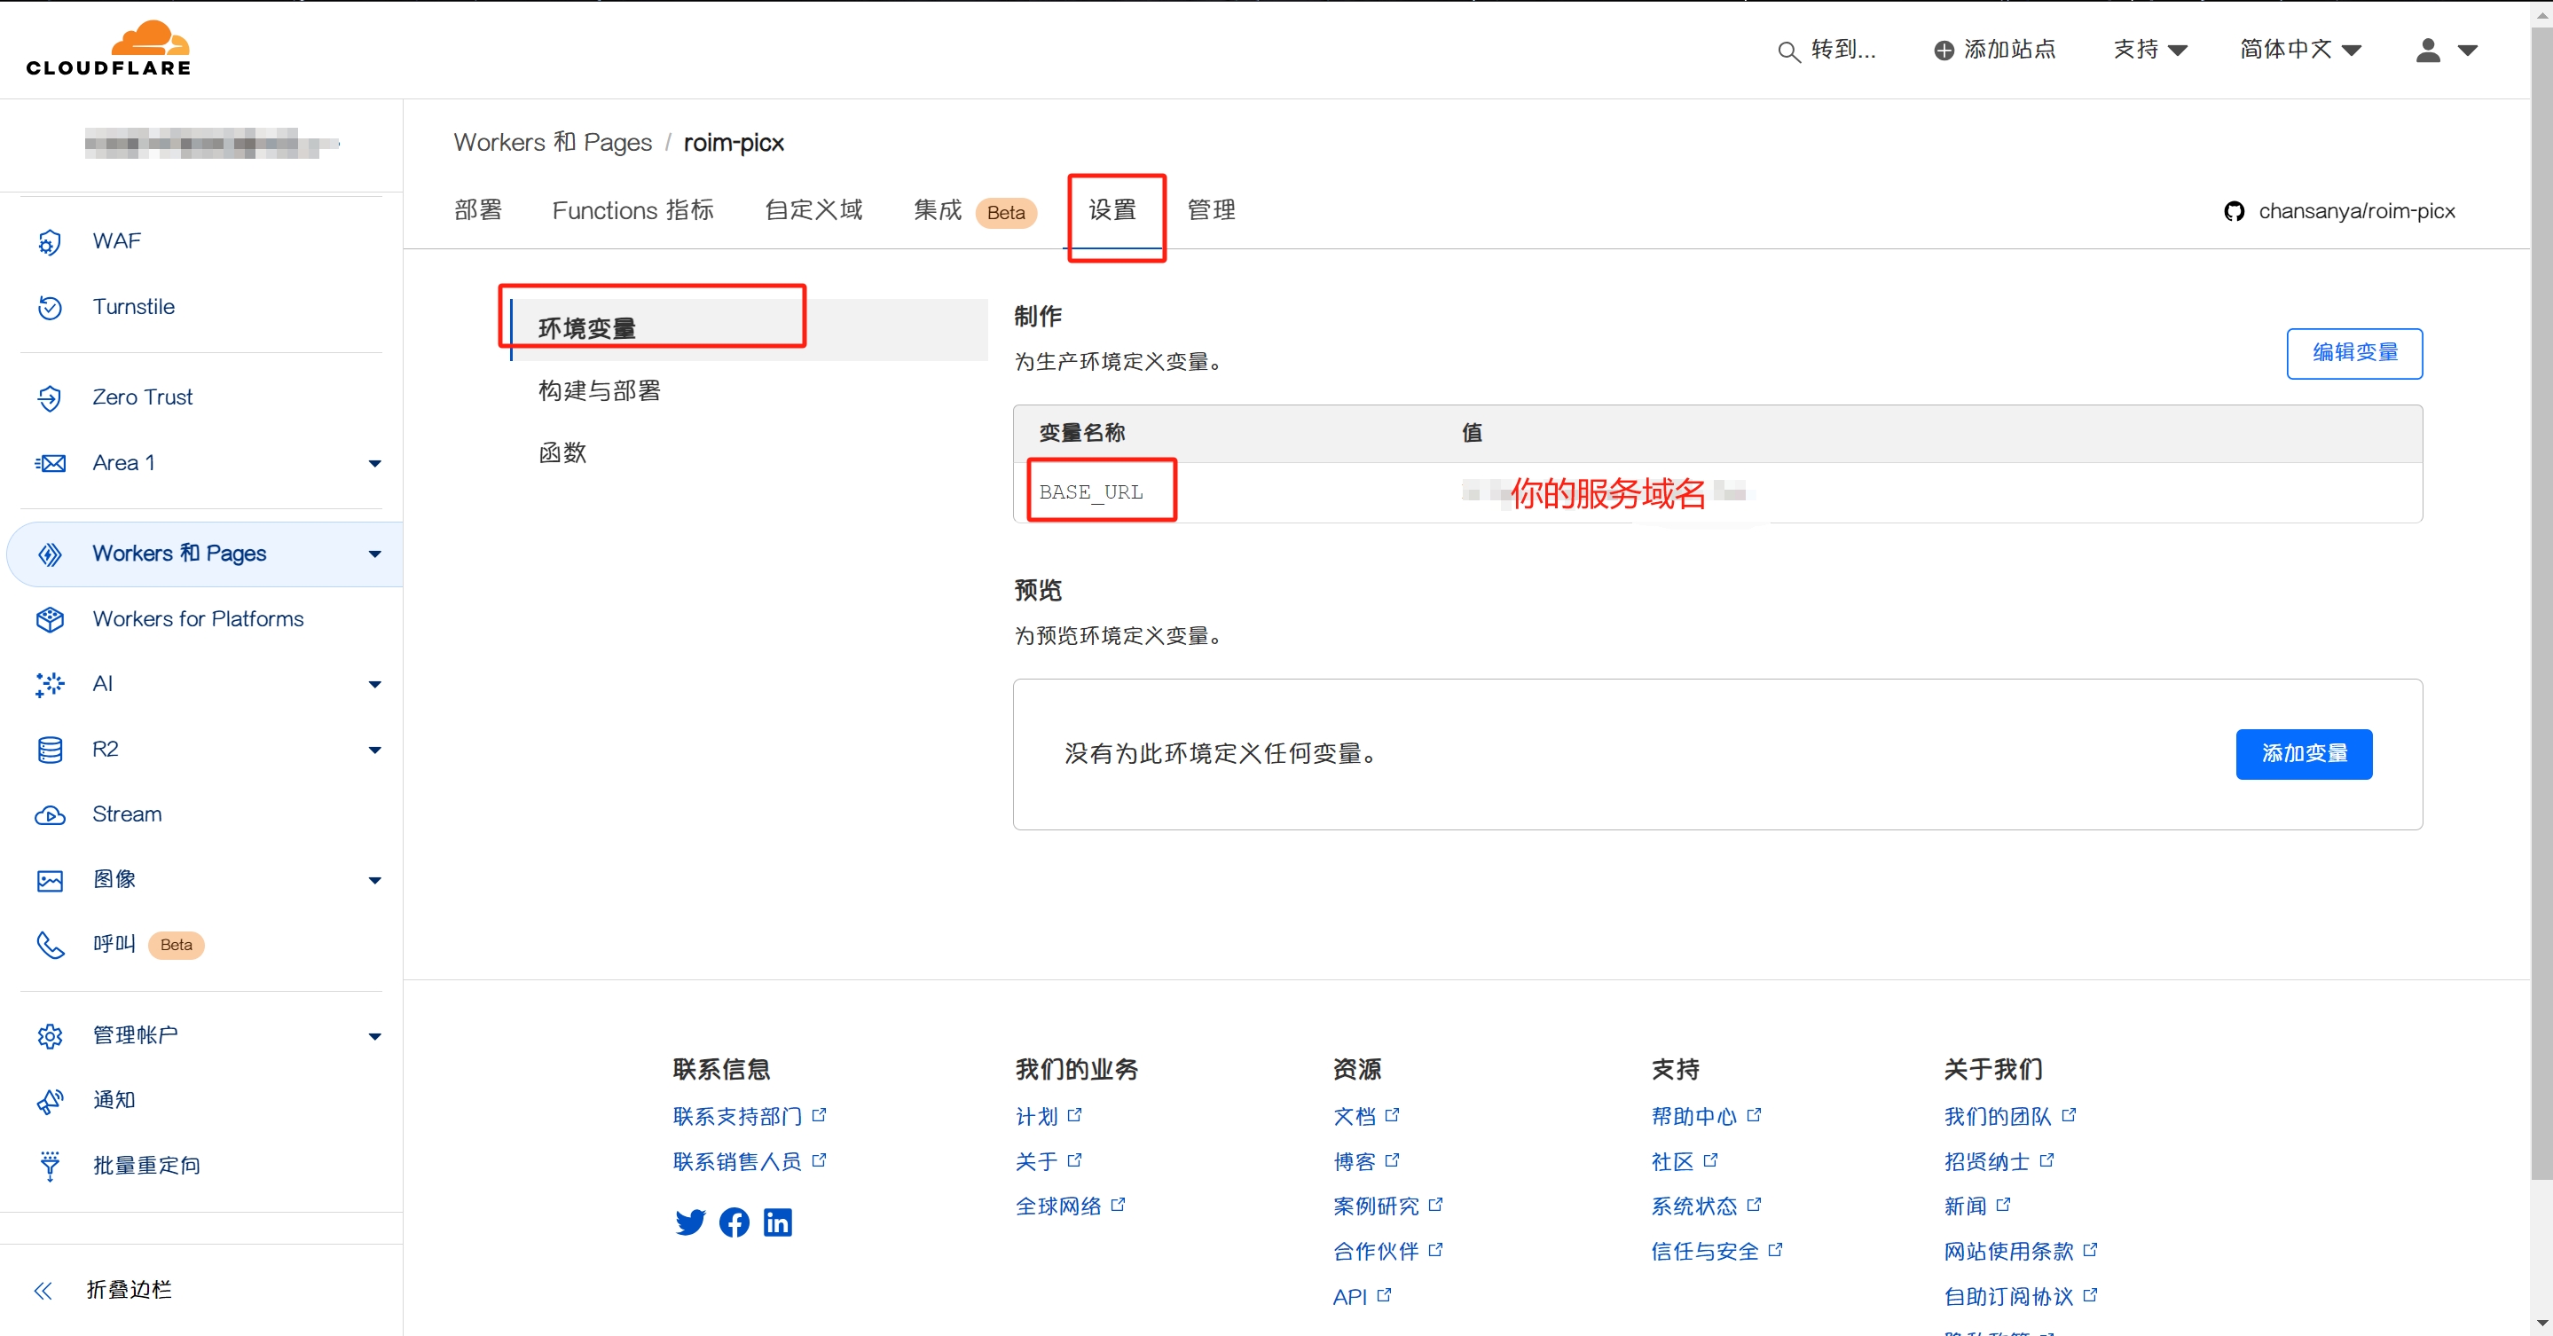The image size is (2553, 1336).
Task: Expand the Area 1 submenu arrow
Action: (373, 463)
